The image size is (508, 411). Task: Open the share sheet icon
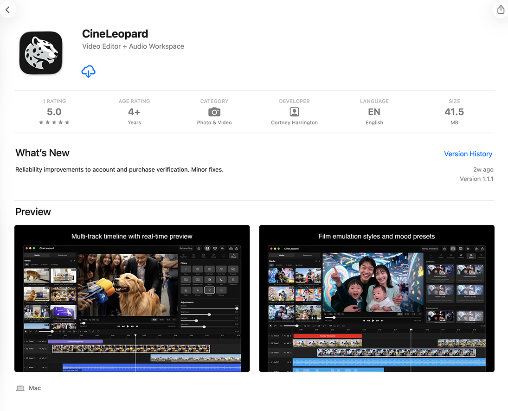coord(501,10)
